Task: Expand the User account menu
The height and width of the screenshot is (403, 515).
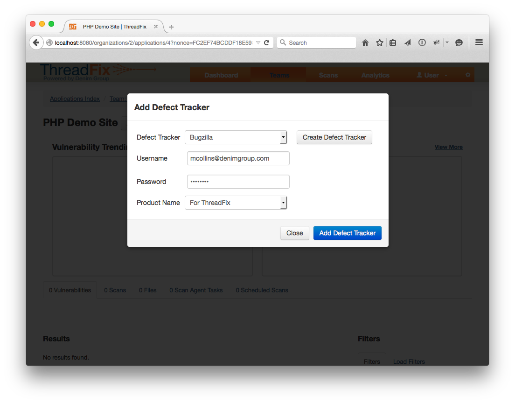Action: (431, 75)
